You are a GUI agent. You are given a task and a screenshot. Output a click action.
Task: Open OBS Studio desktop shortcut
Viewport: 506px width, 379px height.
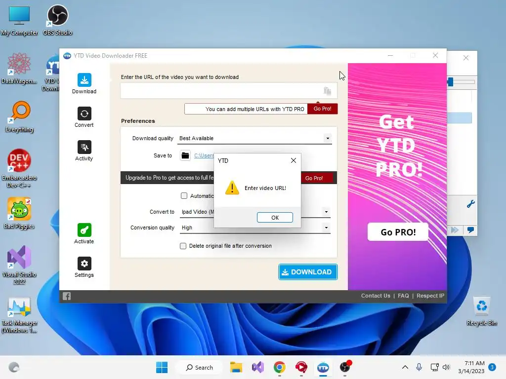[x=57, y=20]
